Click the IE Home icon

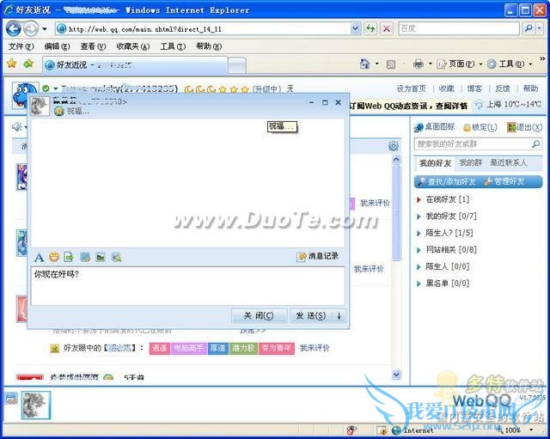click(364, 64)
